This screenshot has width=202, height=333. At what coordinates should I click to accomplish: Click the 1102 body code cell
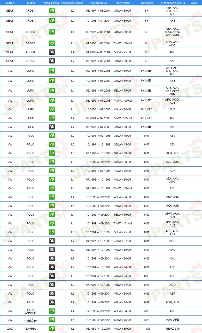click(147, 329)
